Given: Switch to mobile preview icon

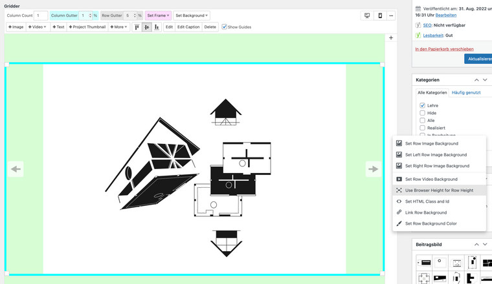Looking at the screenshot, I should (x=379, y=15).
